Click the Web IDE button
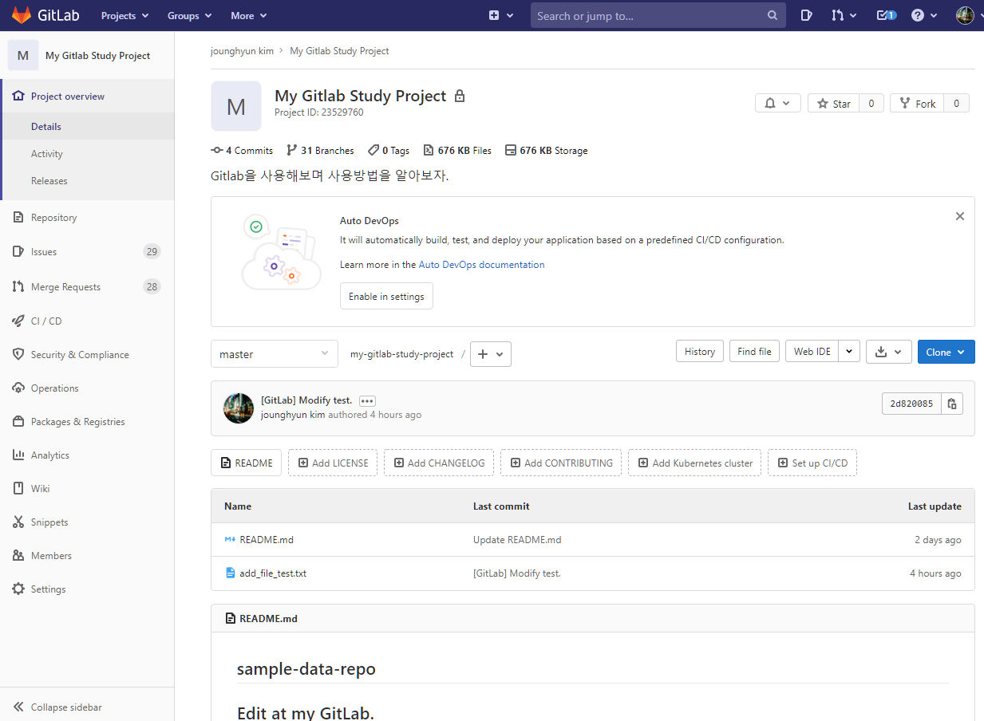 click(x=812, y=351)
